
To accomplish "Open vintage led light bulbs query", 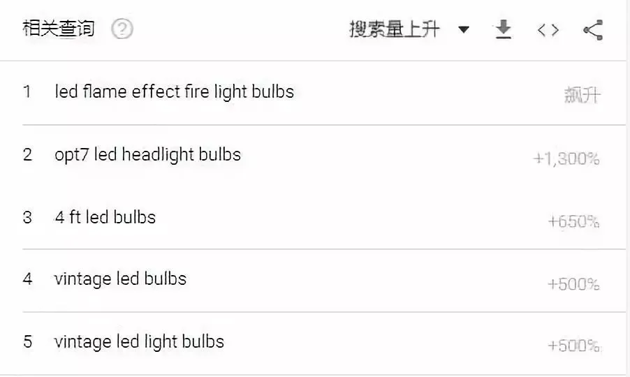I will pyautogui.click(x=139, y=342).
